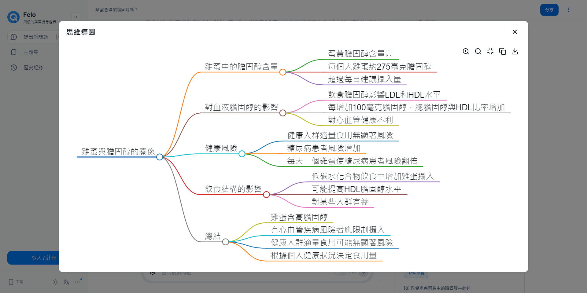Click leaf 每個大雞蛋約275毫克膽固醇
Viewport: 587px width, 293px height.
pos(380,67)
